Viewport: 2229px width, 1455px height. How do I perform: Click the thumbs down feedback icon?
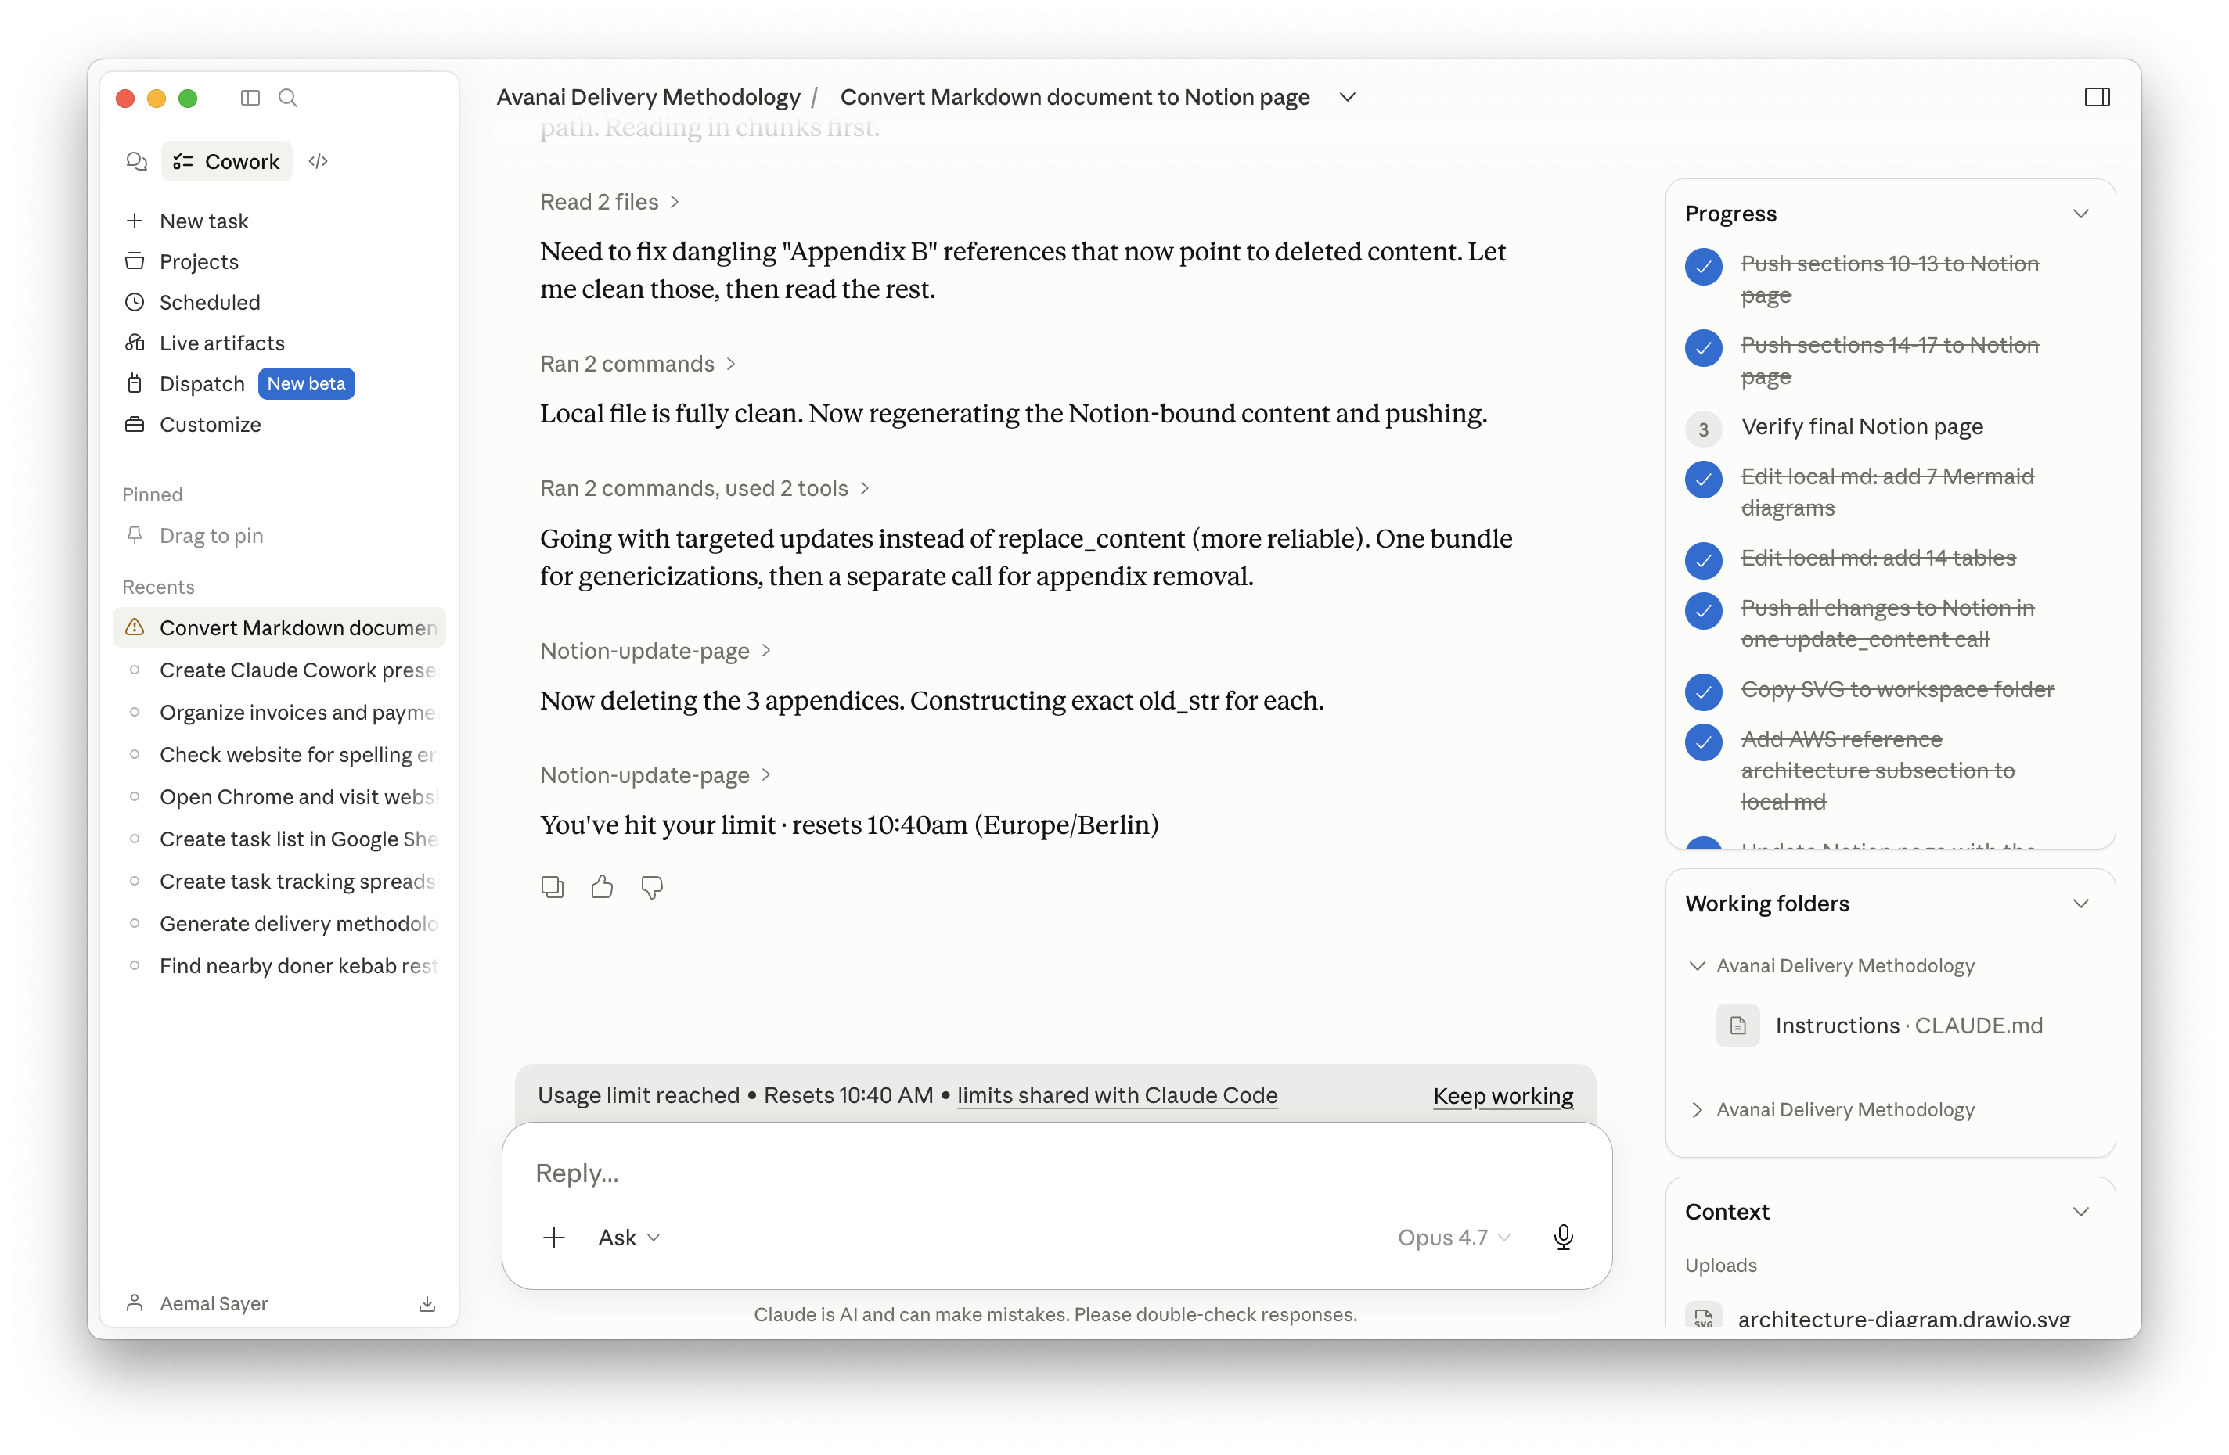(x=652, y=886)
